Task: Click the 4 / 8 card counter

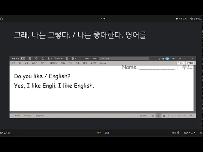Action: click(103, 19)
